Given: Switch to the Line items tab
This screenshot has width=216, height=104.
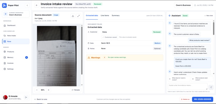Looking at the screenshot, I should (105, 16).
